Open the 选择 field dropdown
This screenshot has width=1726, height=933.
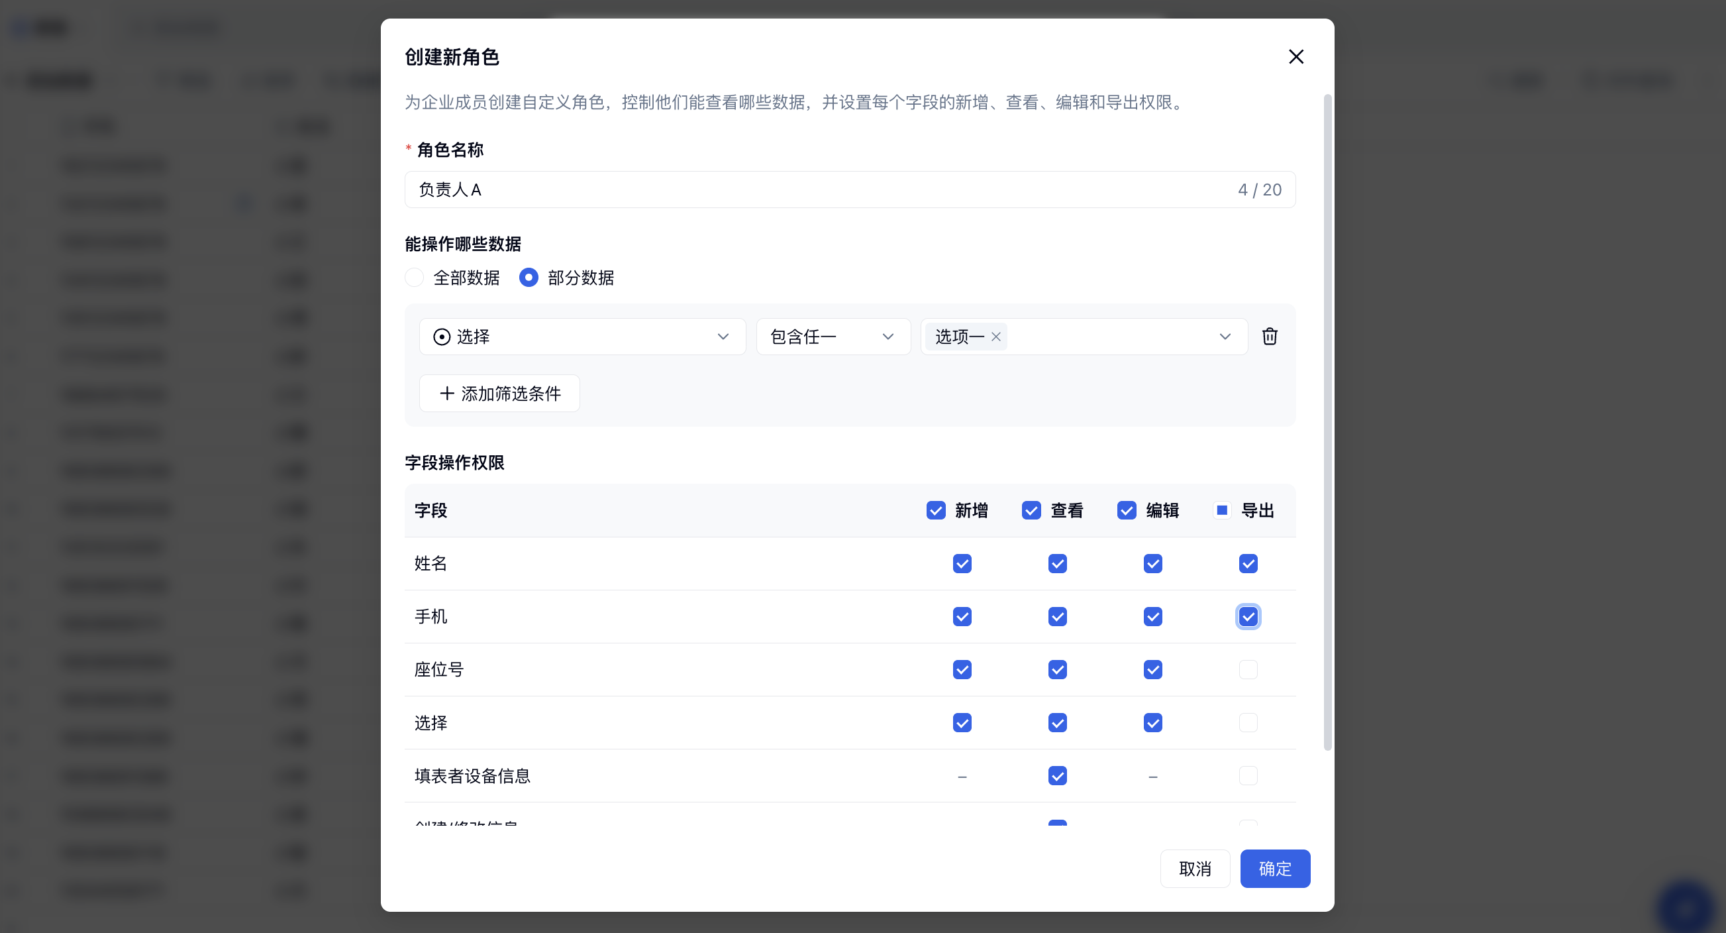582,337
